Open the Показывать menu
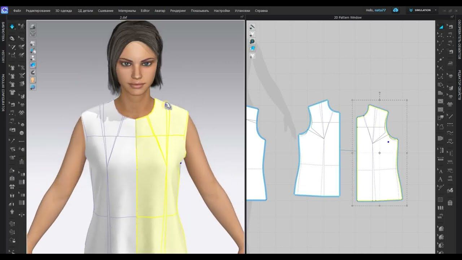 point(200,10)
